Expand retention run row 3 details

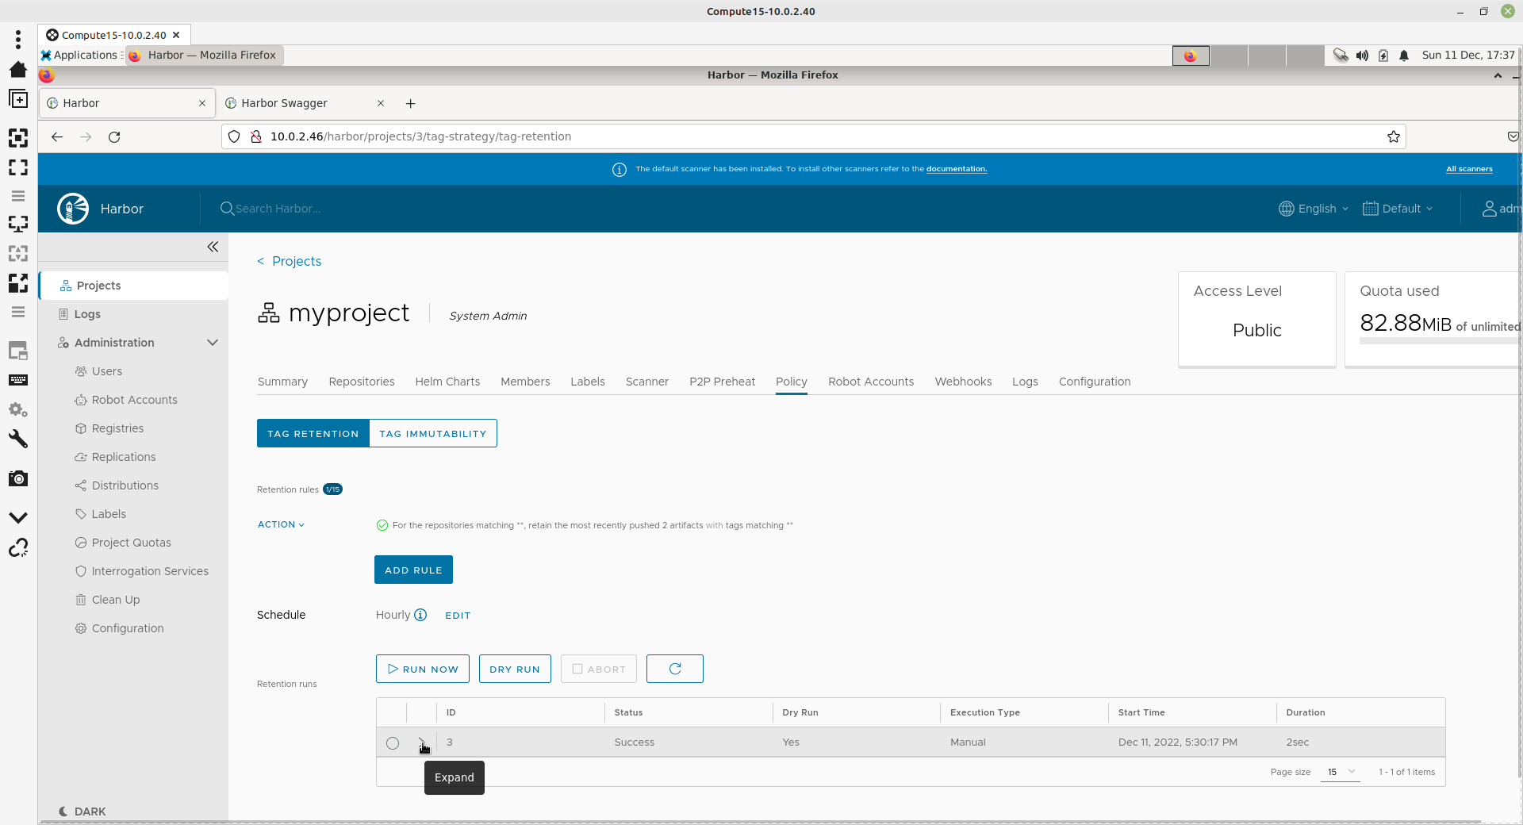coord(421,742)
